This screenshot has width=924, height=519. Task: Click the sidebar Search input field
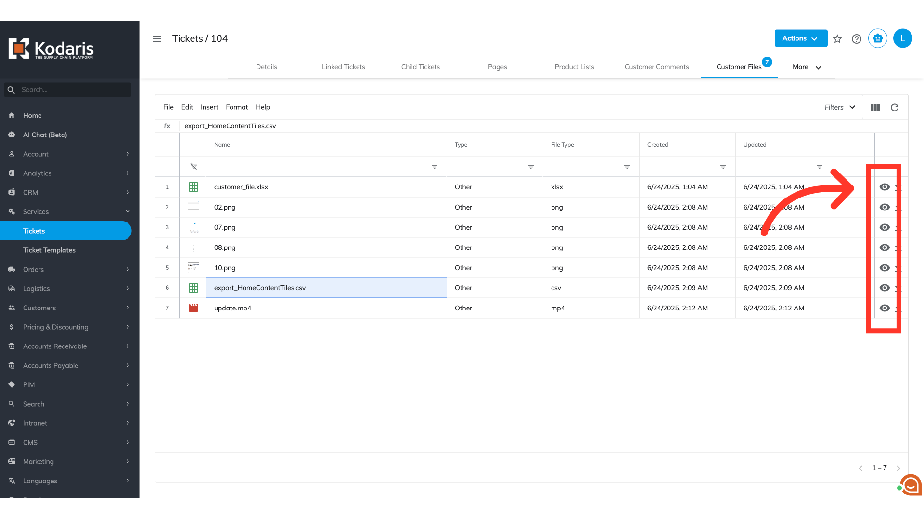pyautogui.click(x=72, y=90)
